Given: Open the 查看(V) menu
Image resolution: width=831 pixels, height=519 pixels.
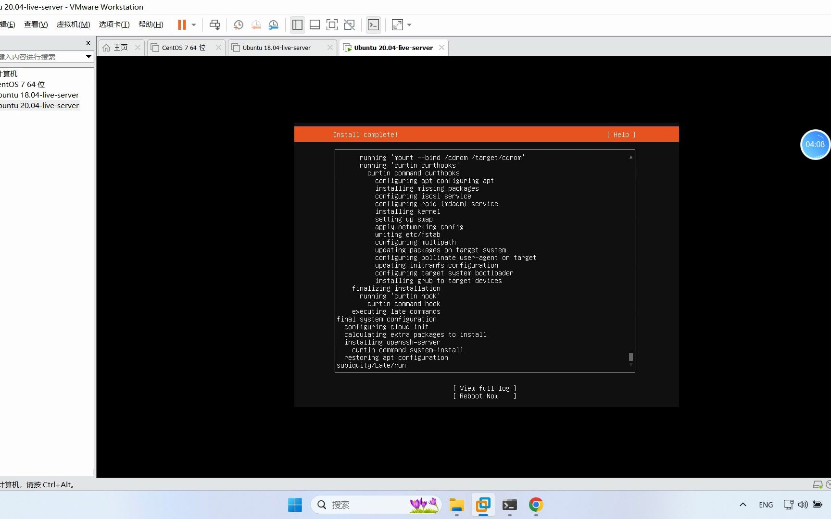Looking at the screenshot, I should point(36,25).
